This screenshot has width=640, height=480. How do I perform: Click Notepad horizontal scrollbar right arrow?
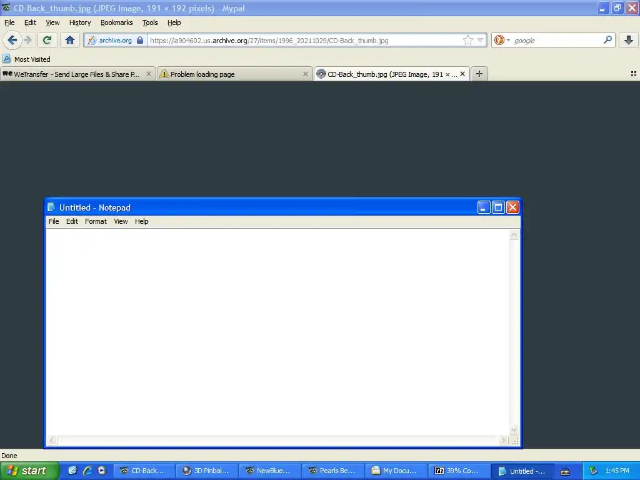(503, 441)
